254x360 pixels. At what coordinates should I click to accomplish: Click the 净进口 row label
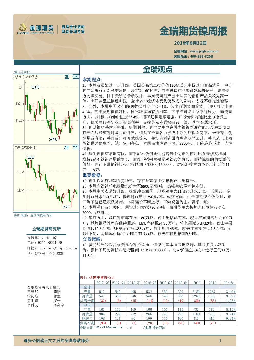pos(87,318)
